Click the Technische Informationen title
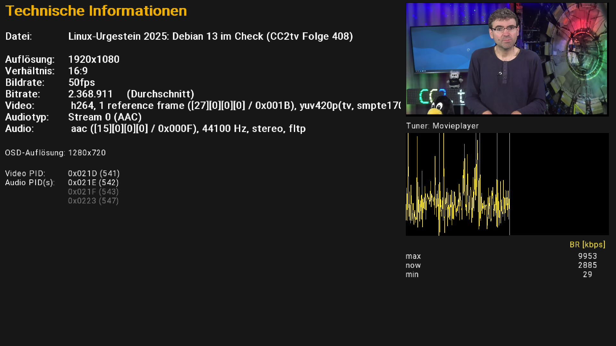The image size is (616, 346). click(x=96, y=11)
